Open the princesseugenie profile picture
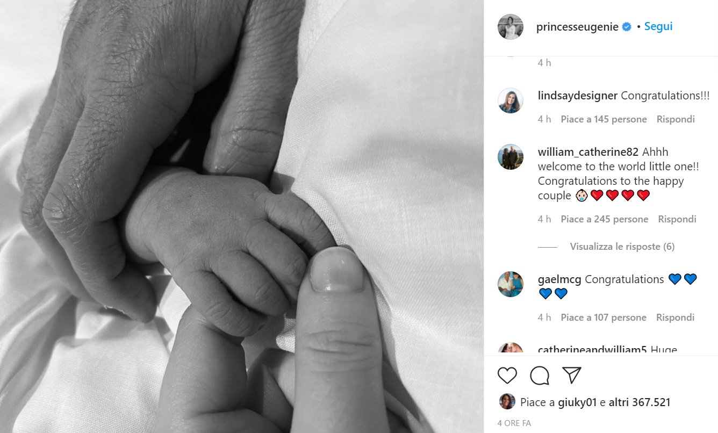This screenshot has height=433, width=718. [511, 27]
